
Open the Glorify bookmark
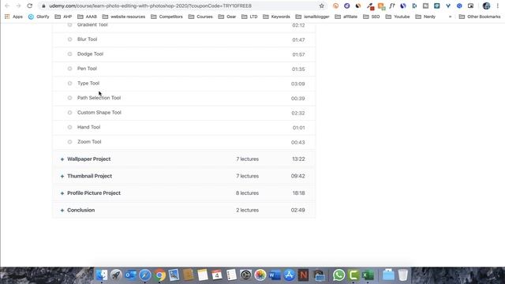point(39,17)
